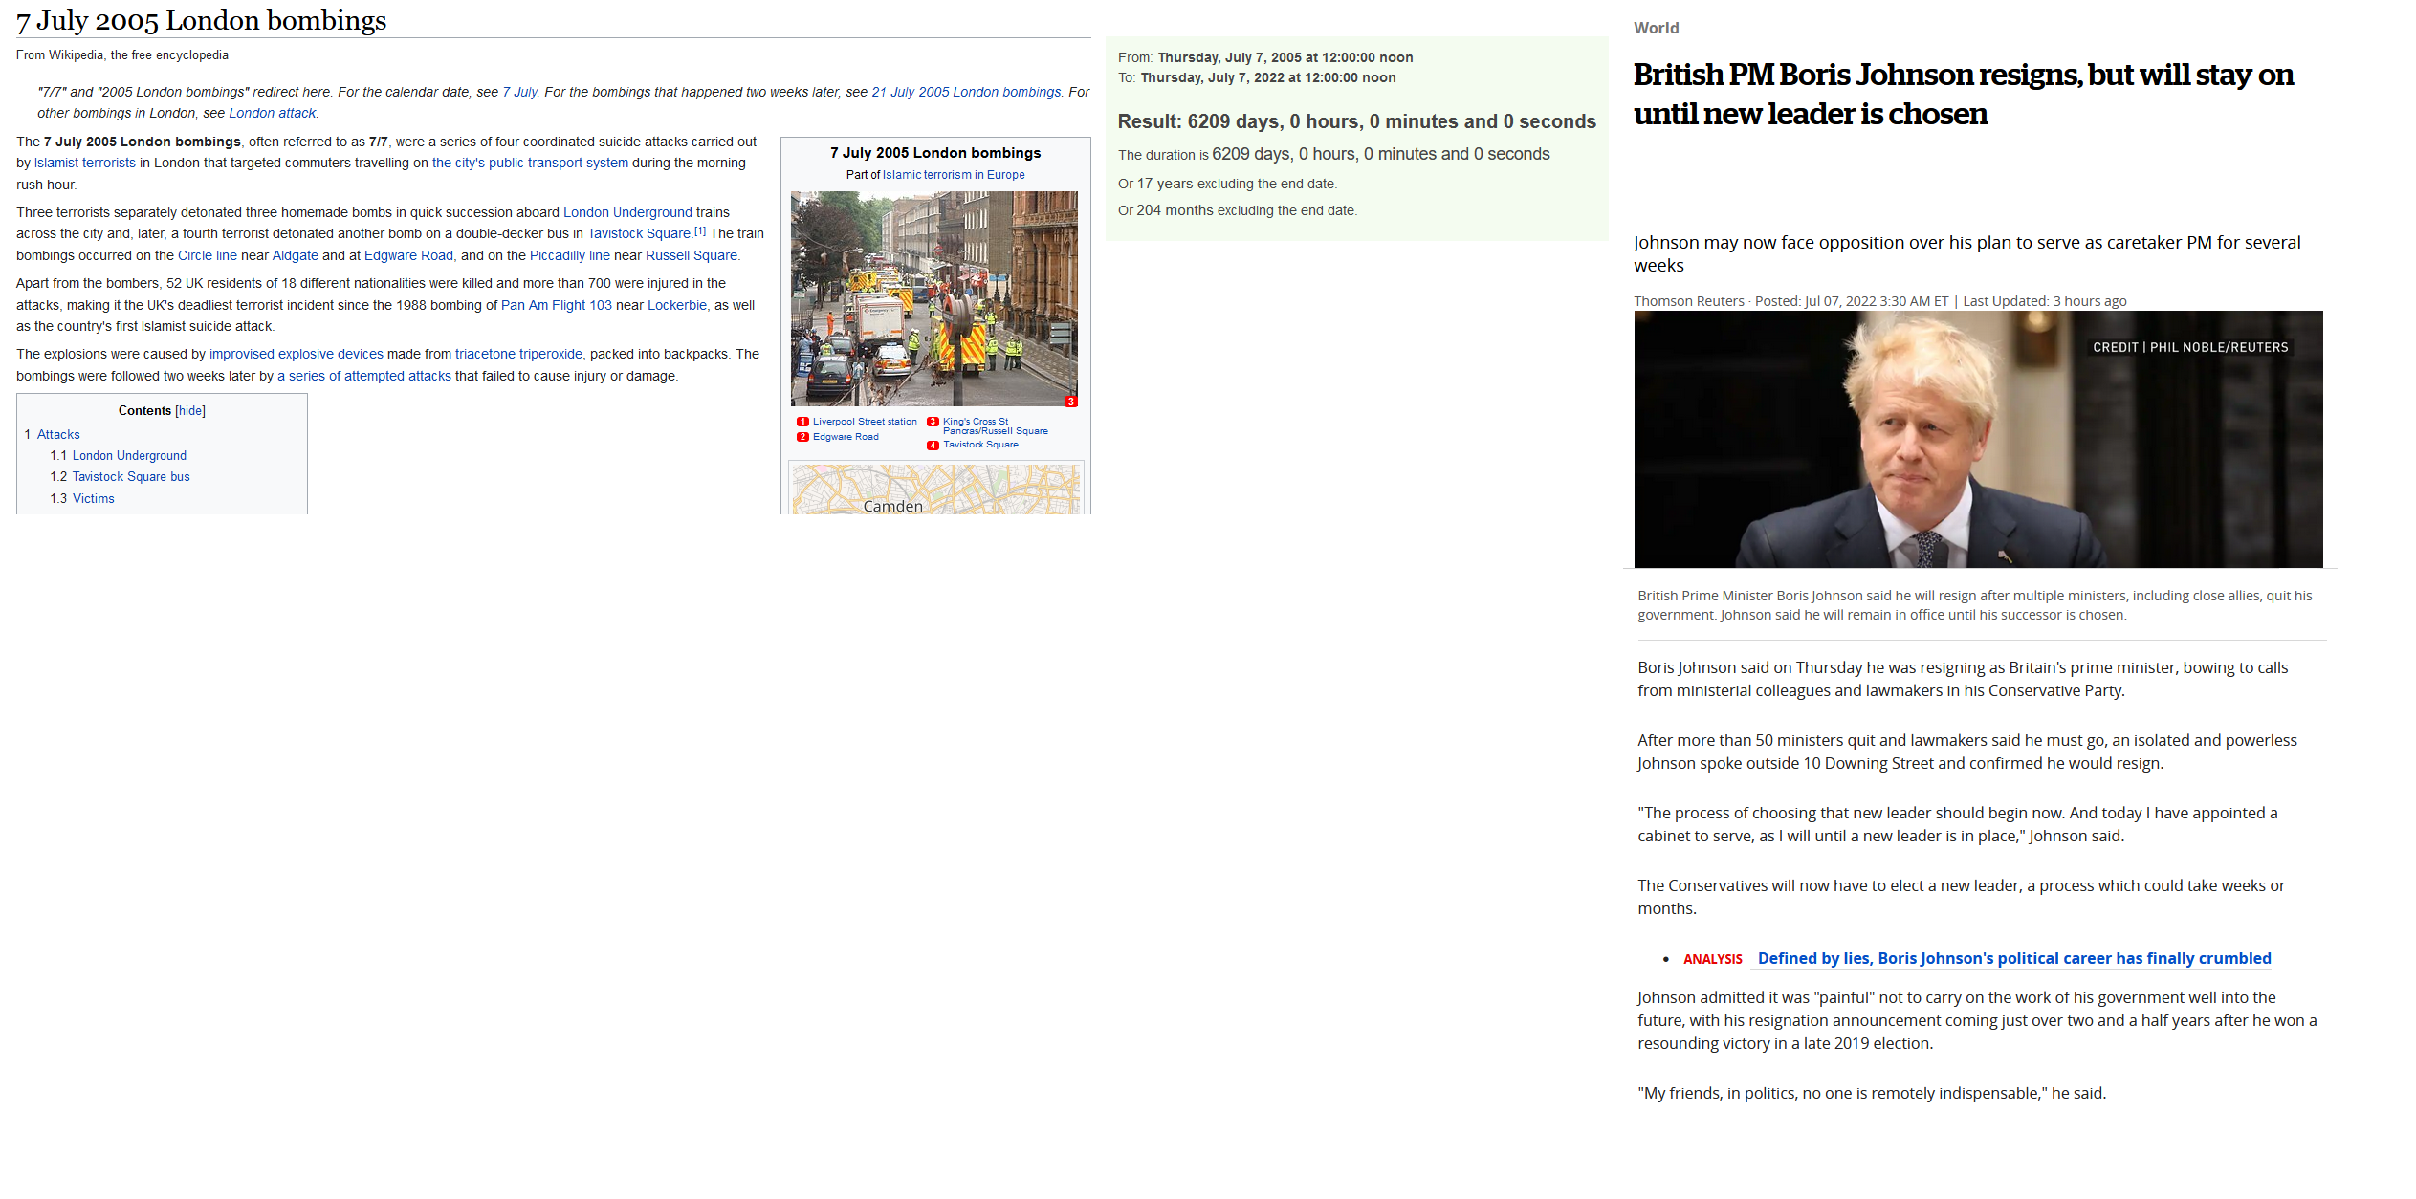Click the 'Russell Square' link
2416x1199 pixels.
coord(692,255)
